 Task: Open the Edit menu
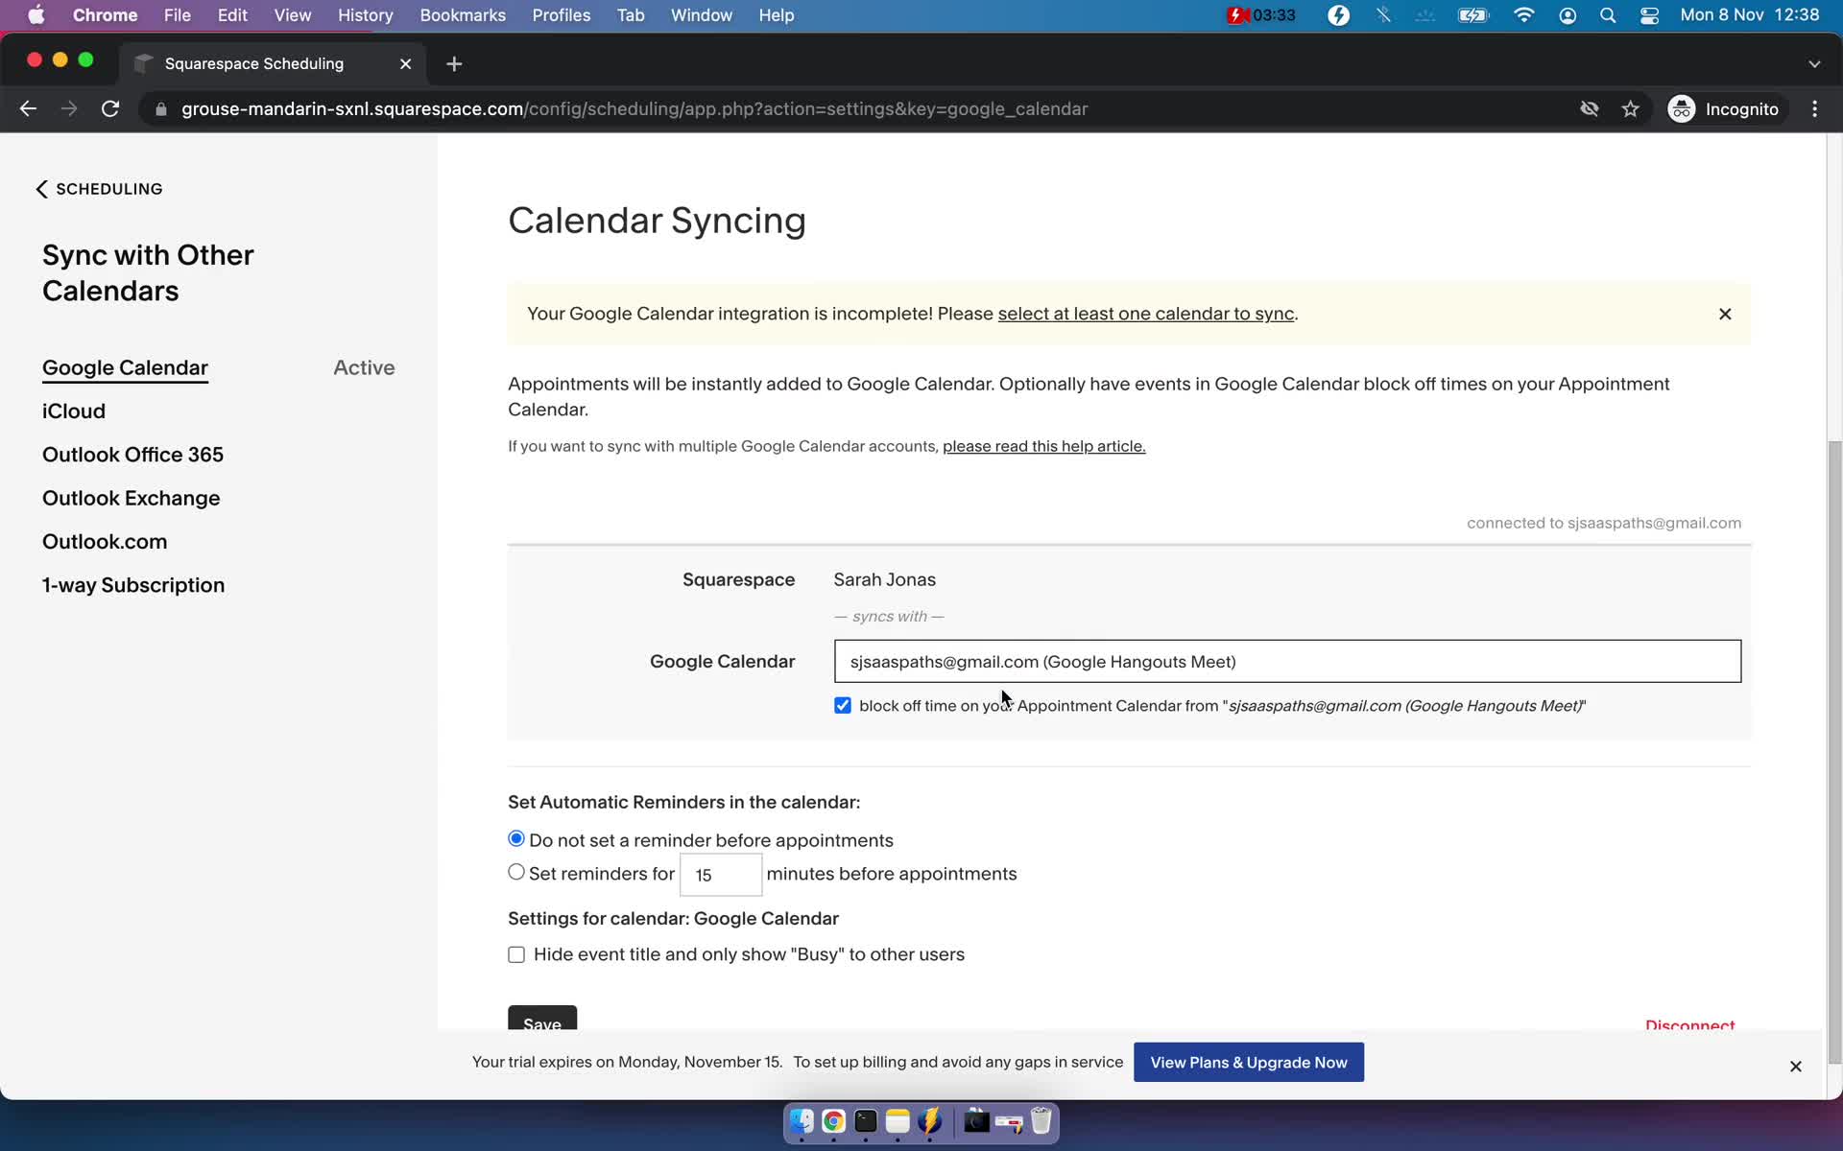[232, 15]
